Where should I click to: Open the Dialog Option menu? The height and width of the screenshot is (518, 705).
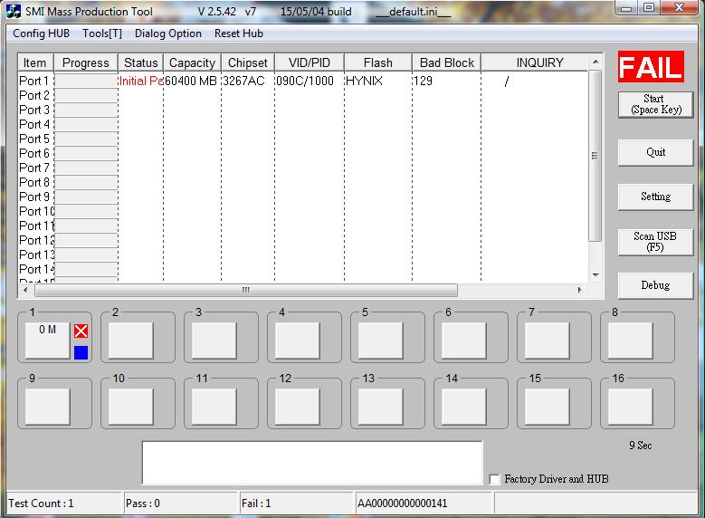pyautogui.click(x=168, y=34)
